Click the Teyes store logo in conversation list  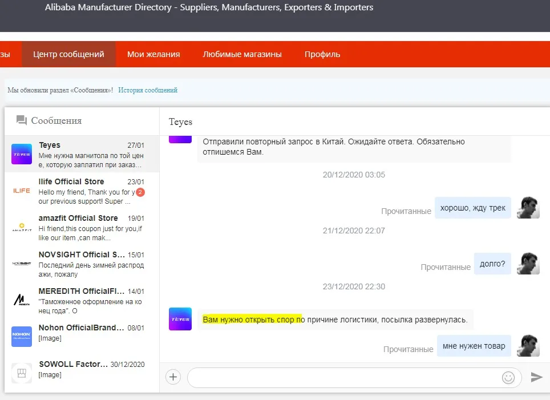[x=22, y=154]
